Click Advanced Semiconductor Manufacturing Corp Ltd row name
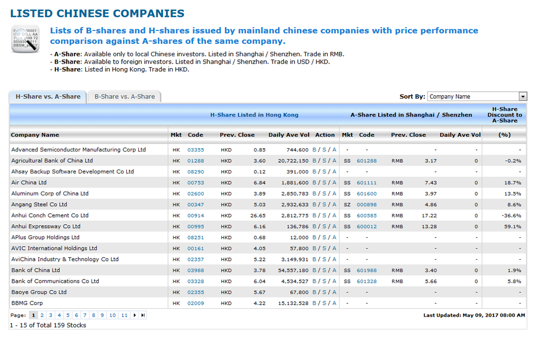The height and width of the screenshot is (338, 536). click(78, 149)
